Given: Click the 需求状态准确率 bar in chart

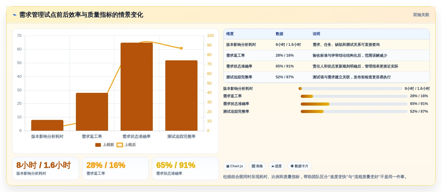Looking at the screenshot, I should point(137,87).
